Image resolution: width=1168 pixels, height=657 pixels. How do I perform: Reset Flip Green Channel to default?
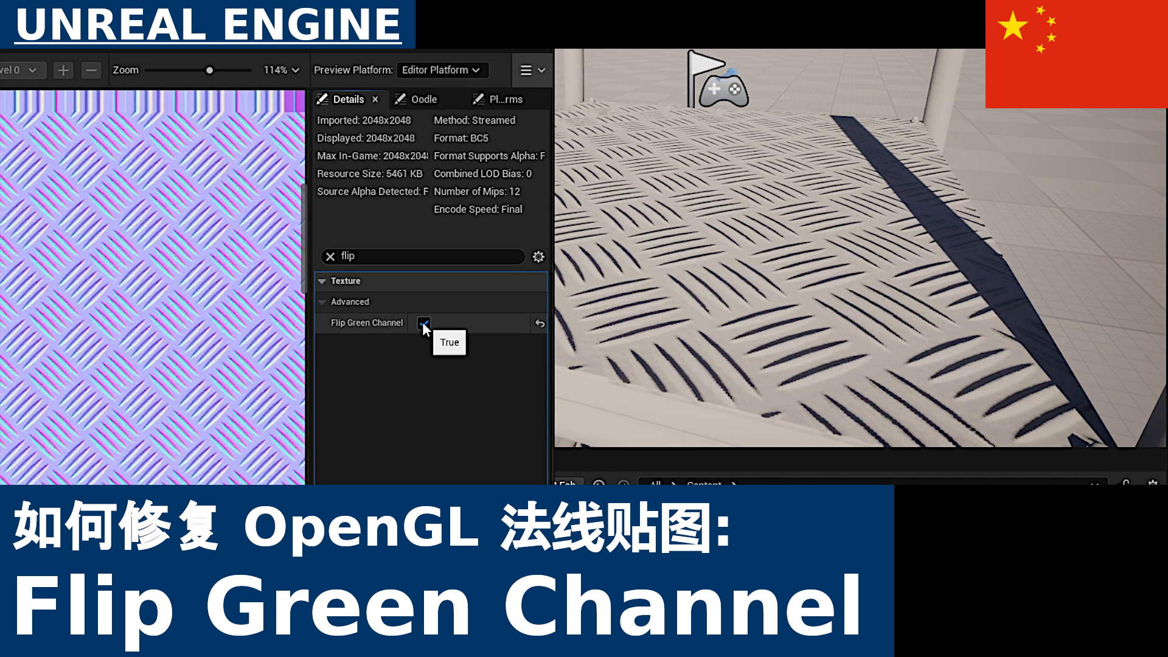540,324
